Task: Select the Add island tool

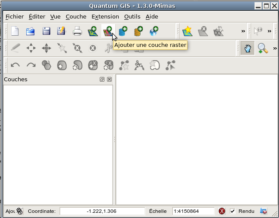Action: pos(77,65)
